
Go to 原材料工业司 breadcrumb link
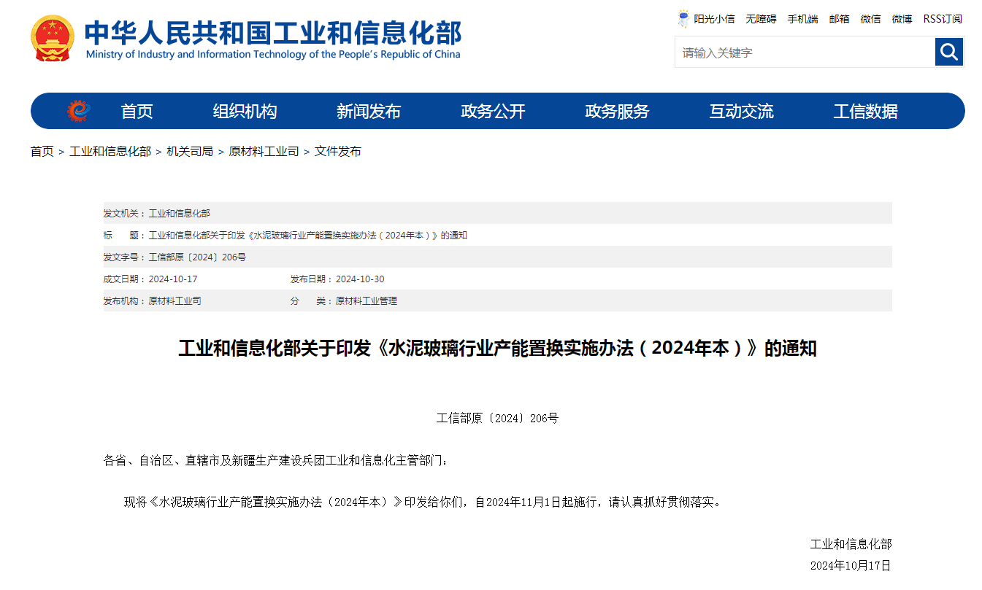pyautogui.click(x=264, y=151)
